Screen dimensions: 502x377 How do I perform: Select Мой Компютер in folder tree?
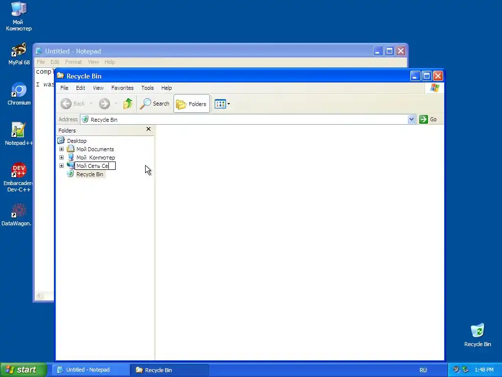pos(96,158)
